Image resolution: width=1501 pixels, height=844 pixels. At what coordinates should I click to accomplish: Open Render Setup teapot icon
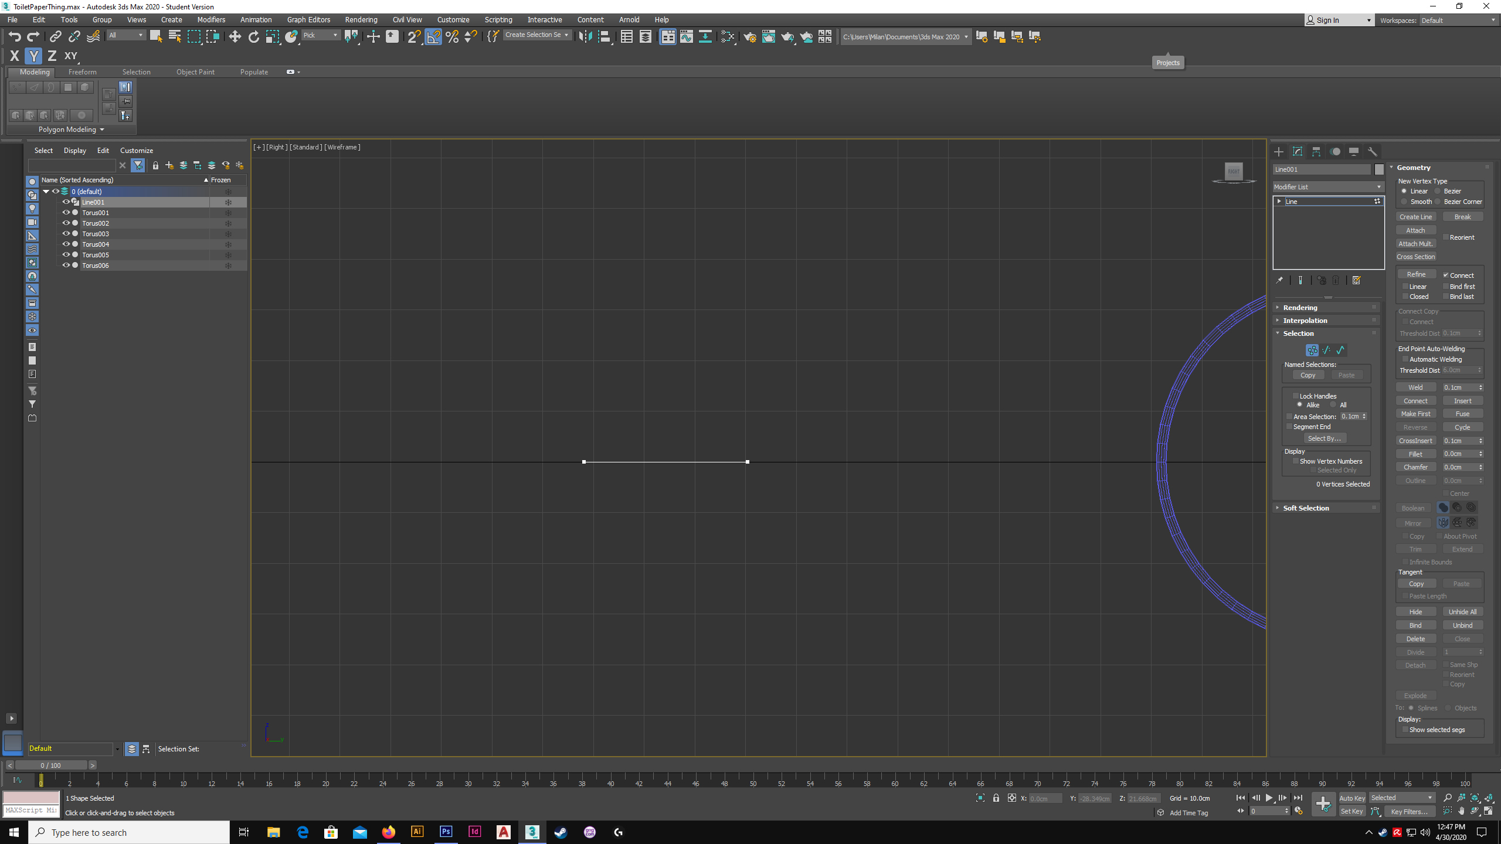tap(749, 36)
